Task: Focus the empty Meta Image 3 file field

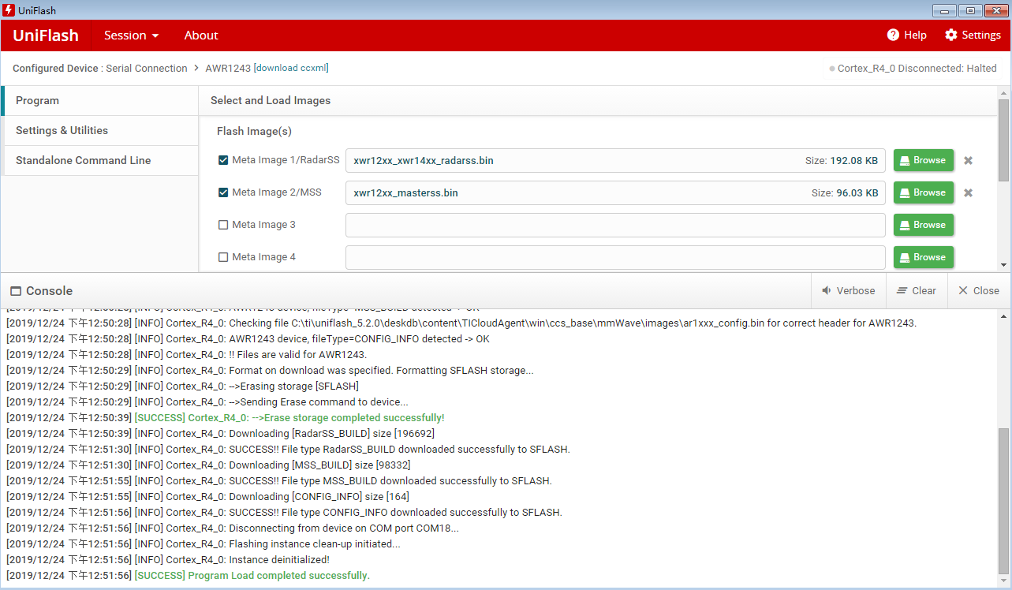Action: click(615, 225)
